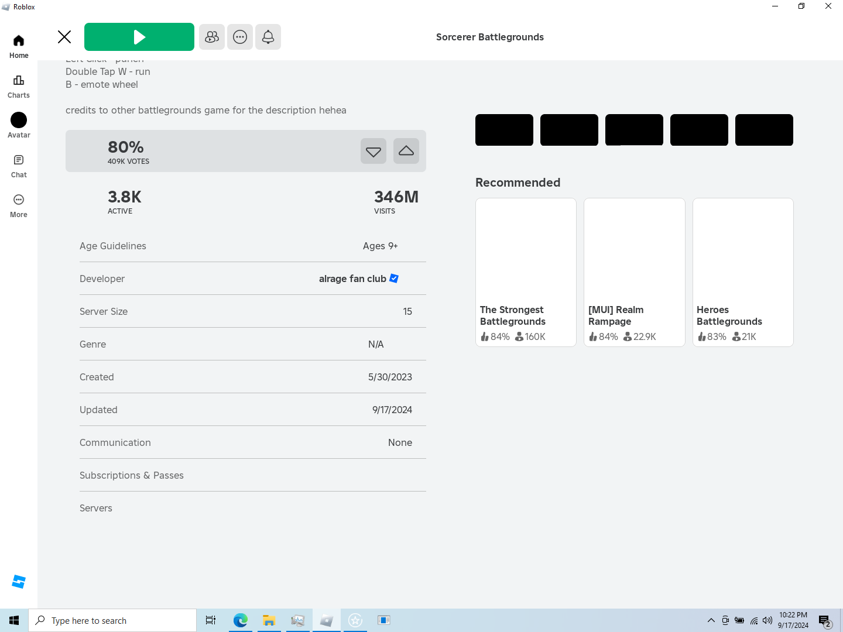This screenshot has height=632, width=843.
Task: Go to Home in the sidebar
Action: pyautogui.click(x=19, y=46)
